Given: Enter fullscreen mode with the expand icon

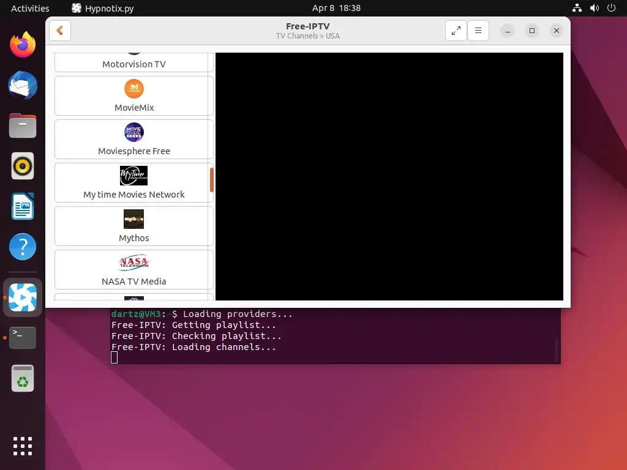Looking at the screenshot, I should (x=456, y=31).
